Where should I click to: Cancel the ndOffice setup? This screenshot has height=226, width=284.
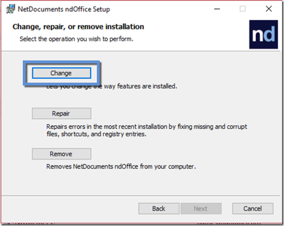coord(253,209)
